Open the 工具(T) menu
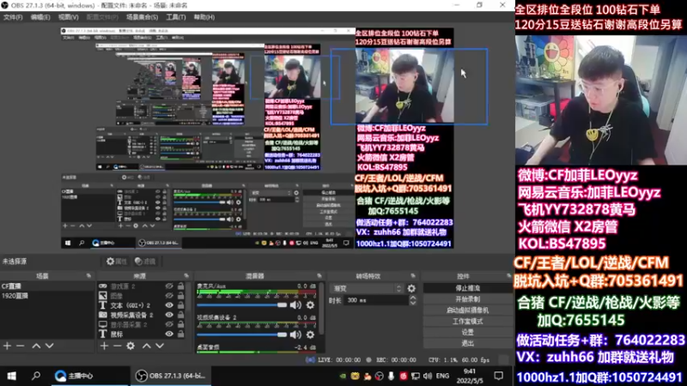 [x=176, y=17]
